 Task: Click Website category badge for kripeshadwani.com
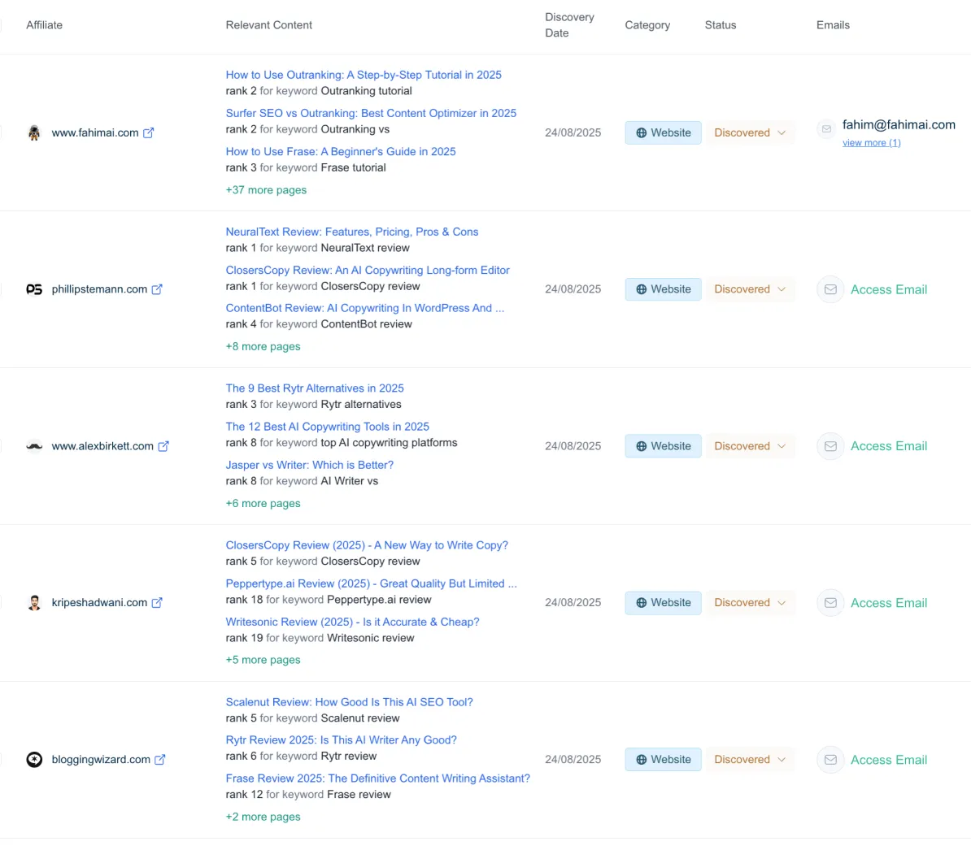[x=664, y=602]
